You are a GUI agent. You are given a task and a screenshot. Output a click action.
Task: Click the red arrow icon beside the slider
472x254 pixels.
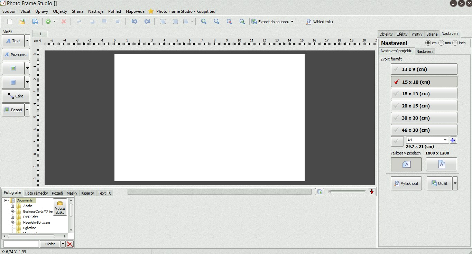point(372,192)
